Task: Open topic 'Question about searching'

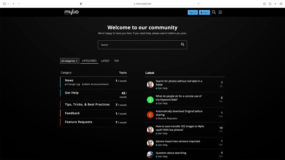Action: (171, 153)
